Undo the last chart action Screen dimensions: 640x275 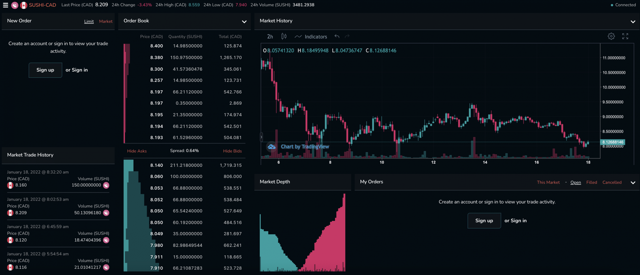337,36
